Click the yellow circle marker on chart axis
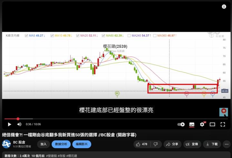This screenshot has height=158, width=232. tap(204, 93)
